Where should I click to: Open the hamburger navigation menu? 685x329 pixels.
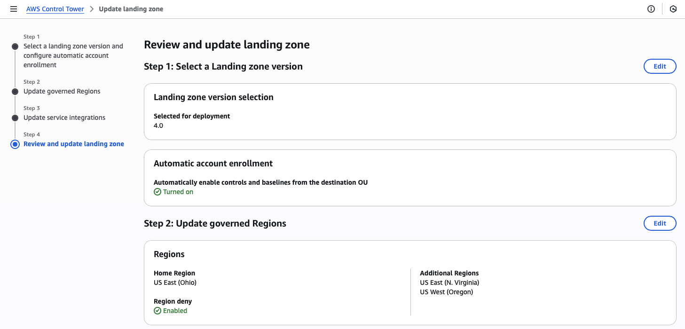click(13, 8)
